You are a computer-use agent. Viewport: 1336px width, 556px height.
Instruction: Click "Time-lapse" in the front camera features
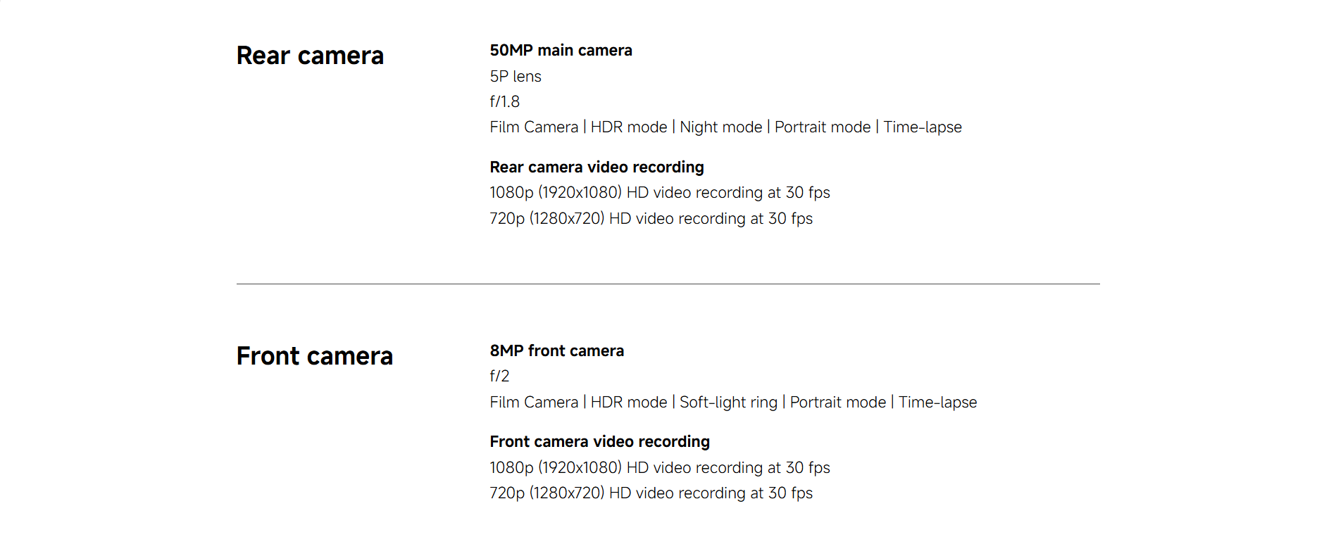(x=937, y=403)
